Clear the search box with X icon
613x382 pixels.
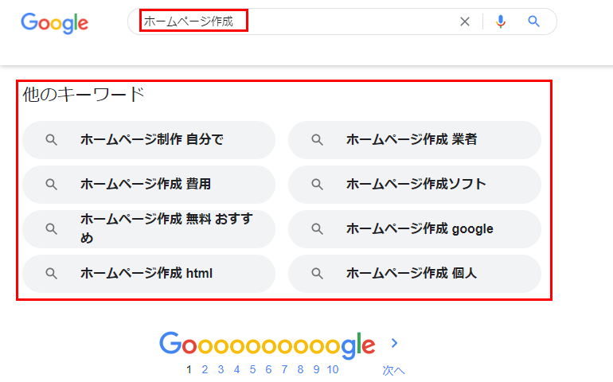465,21
